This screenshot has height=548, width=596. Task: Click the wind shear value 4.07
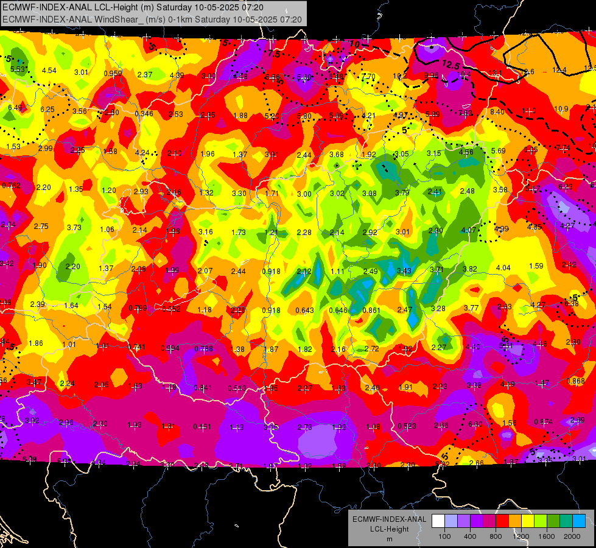point(469,230)
